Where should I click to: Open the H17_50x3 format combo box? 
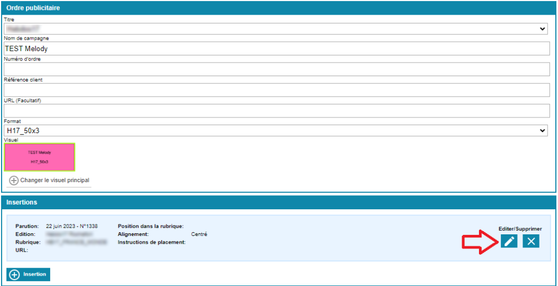coord(272,130)
